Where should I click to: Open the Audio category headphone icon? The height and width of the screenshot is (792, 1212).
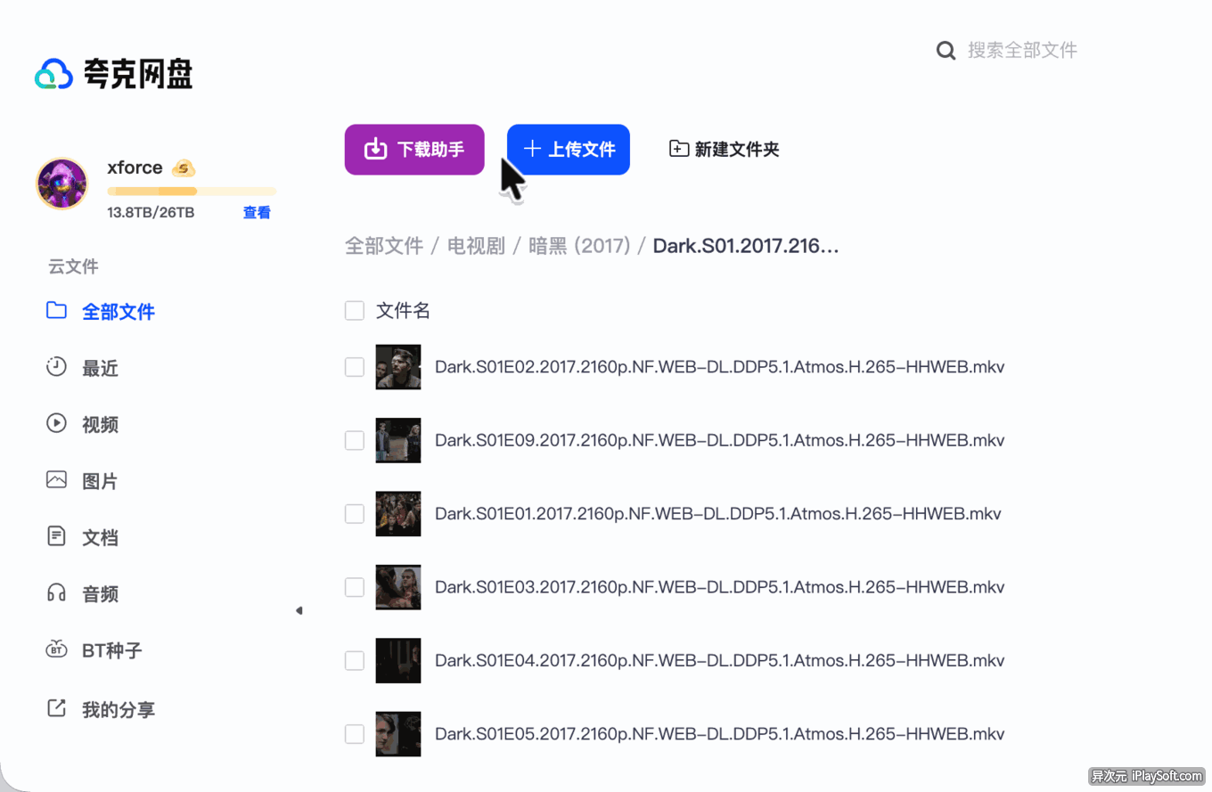pyautogui.click(x=56, y=593)
